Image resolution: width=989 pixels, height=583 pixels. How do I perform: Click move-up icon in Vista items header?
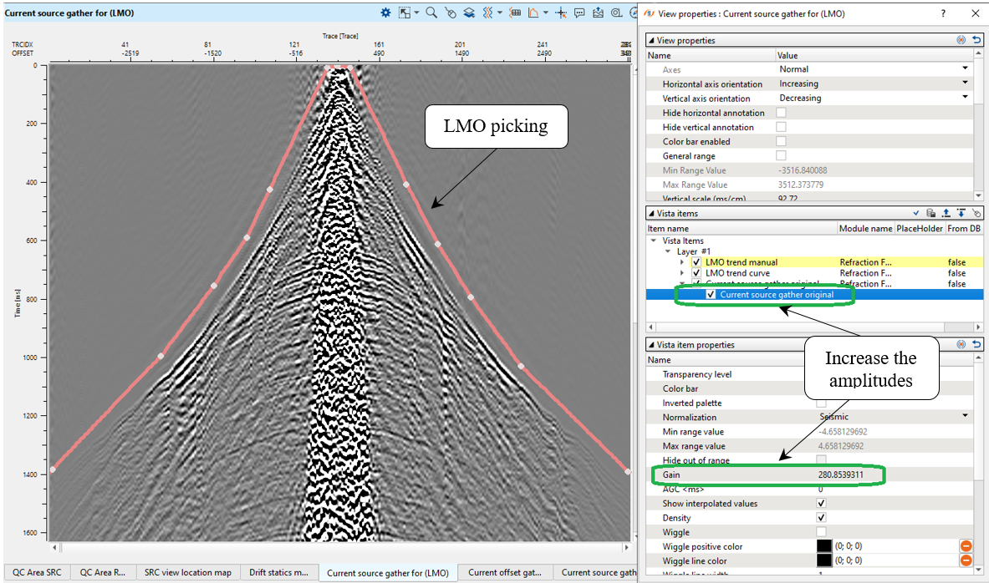tap(946, 214)
